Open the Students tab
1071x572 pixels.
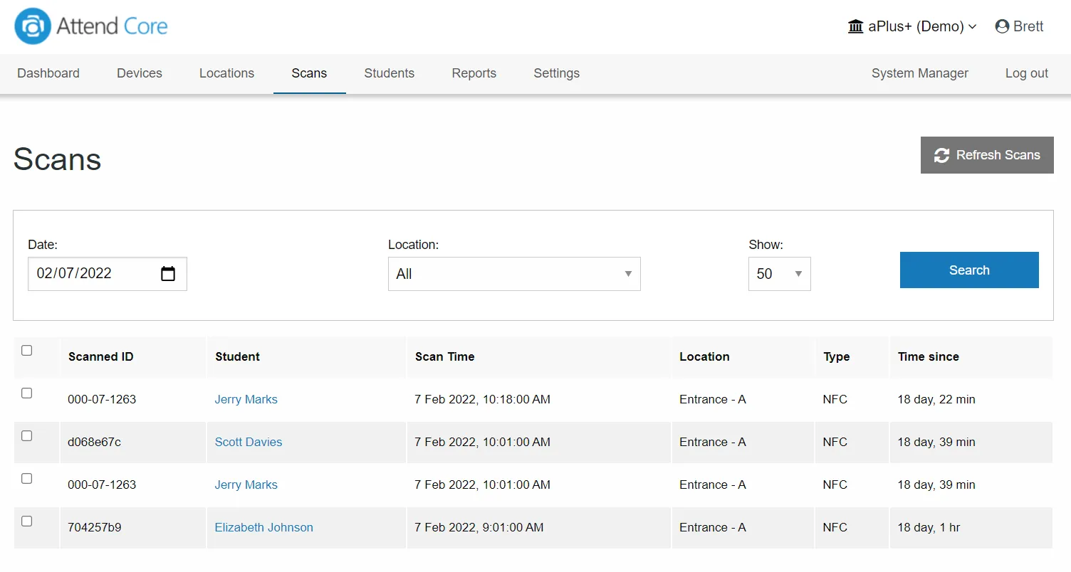tap(390, 73)
